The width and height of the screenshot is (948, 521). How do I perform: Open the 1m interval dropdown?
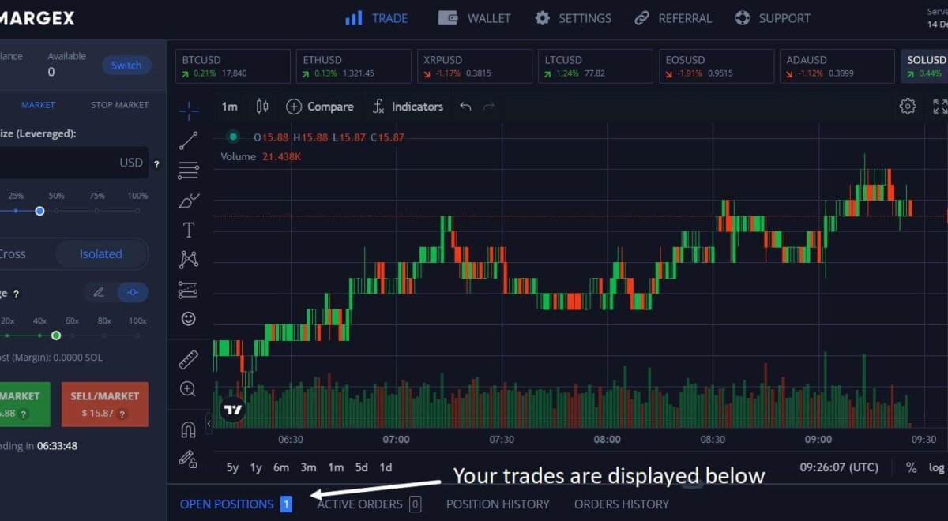pyautogui.click(x=229, y=106)
